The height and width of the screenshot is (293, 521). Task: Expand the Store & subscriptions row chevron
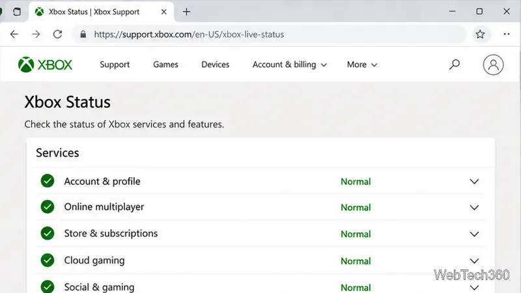(474, 234)
